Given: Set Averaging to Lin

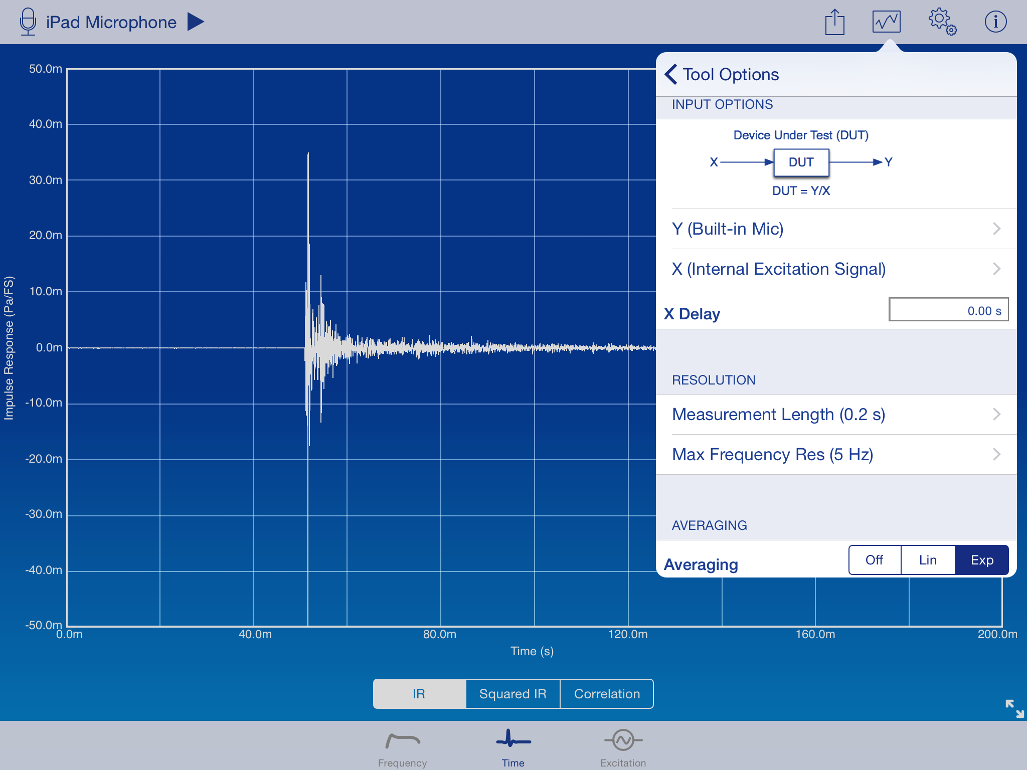Looking at the screenshot, I should click(x=928, y=560).
